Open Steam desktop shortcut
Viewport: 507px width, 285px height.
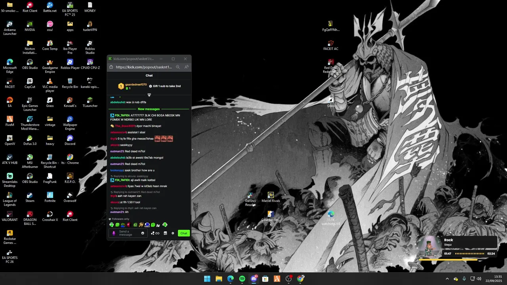click(30, 197)
